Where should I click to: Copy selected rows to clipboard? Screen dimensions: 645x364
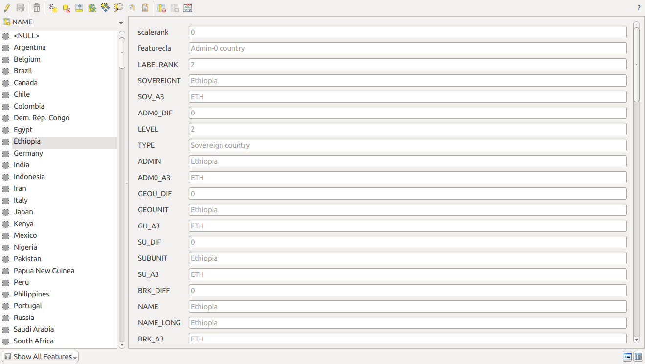132,8
